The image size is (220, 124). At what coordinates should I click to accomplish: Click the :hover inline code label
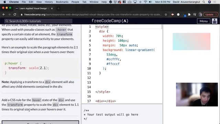click(61, 30)
